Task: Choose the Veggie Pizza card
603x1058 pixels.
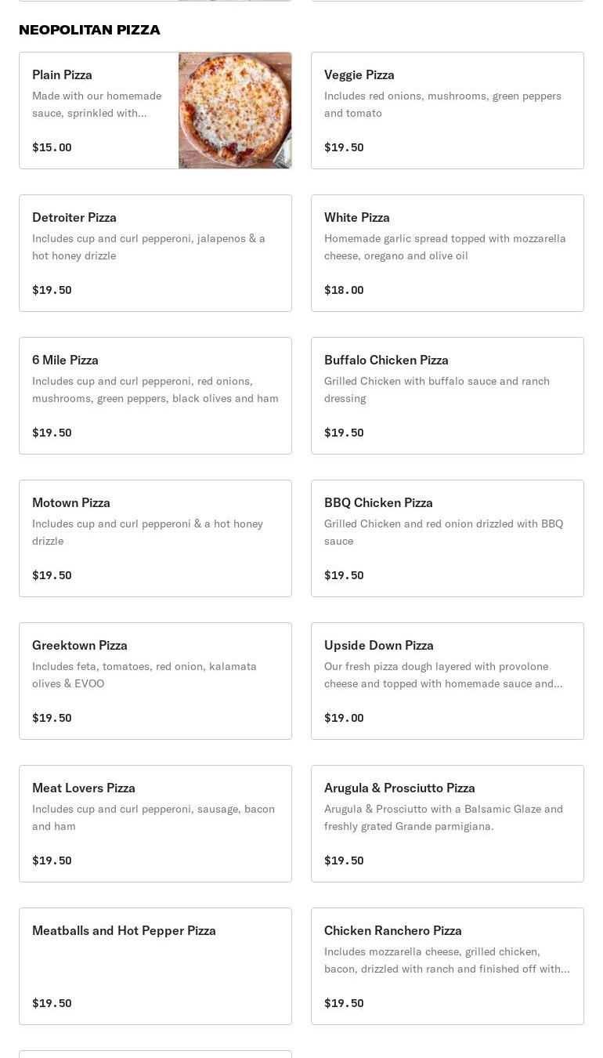Action: (x=447, y=111)
